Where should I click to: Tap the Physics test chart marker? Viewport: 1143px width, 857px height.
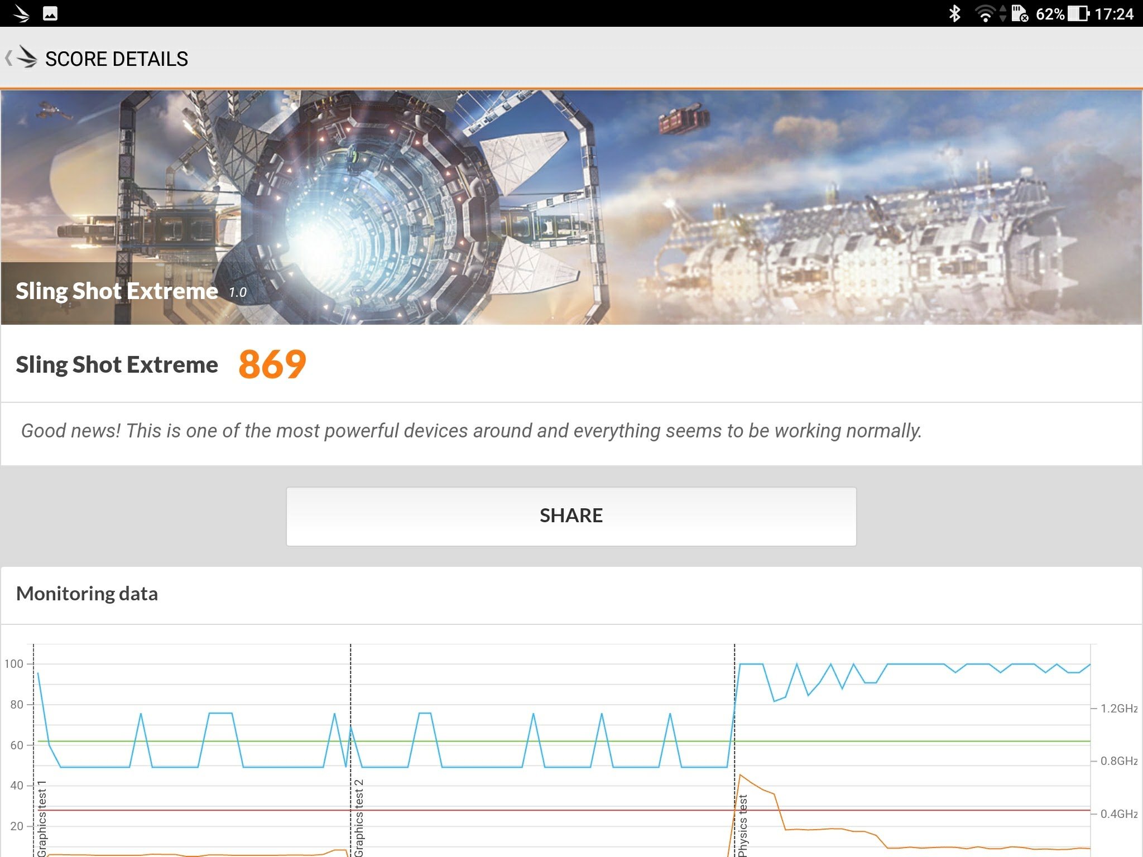742,826
